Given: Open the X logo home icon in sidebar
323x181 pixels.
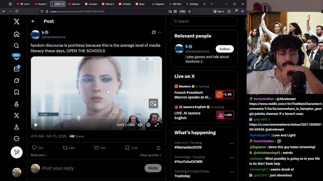Looking at the screenshot, I should (x=17, y=22).
